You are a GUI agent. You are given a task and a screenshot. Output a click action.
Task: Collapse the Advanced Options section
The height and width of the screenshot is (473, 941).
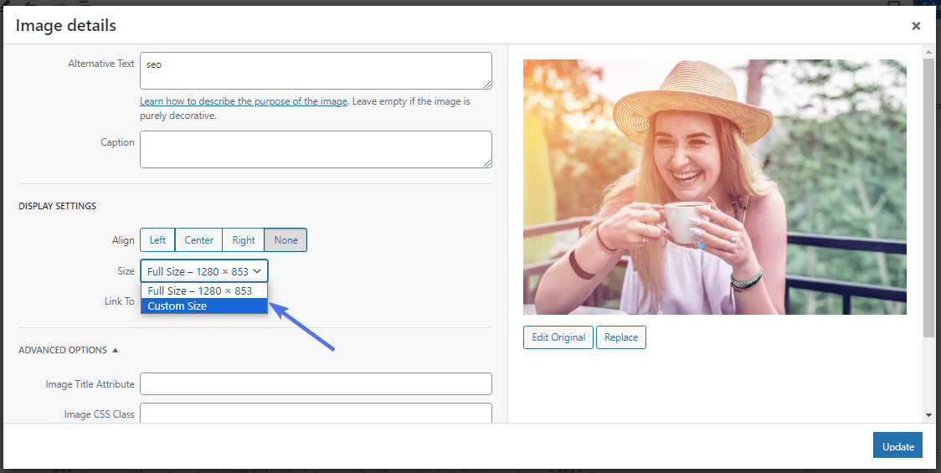tap(69, 350)
